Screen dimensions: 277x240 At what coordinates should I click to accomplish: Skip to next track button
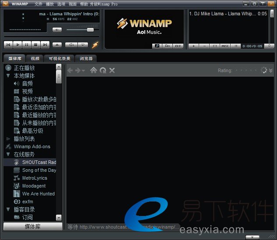(45, 45)
